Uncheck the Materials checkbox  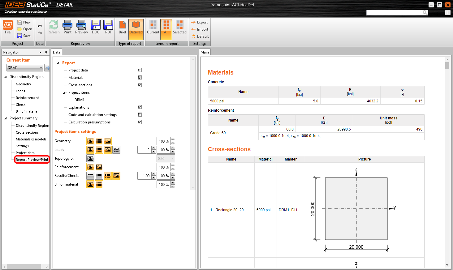point(140,78)
